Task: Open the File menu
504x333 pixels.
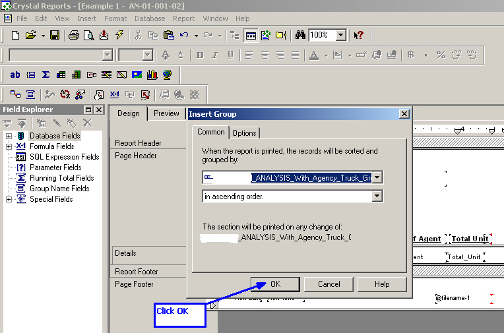Action: pyautogui.click(x=22, y=18)
